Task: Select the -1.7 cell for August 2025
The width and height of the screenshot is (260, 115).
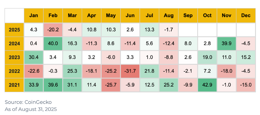Action: coord(169,30)
